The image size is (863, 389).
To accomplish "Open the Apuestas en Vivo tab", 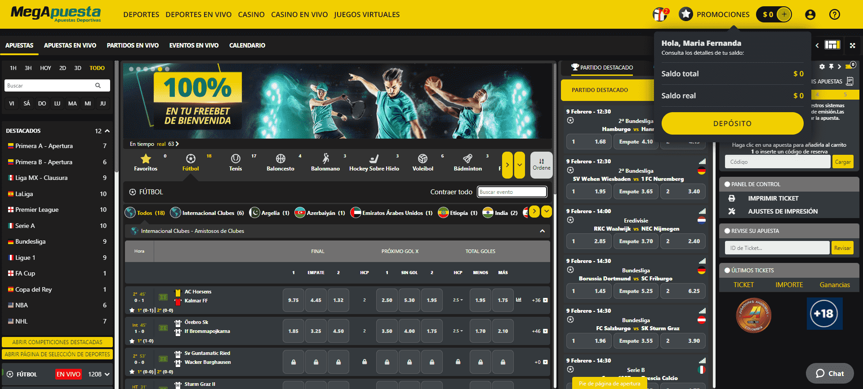I will point(70,45).
